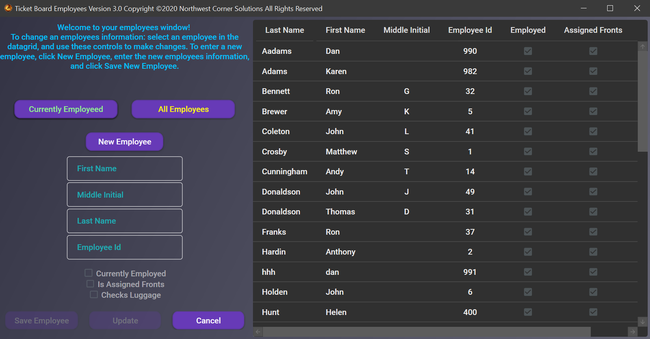The image size is (650, 339).
Task: Click the horizontal scrollbar right arrow
Action: pyautogui.click(x=633, y=332)
